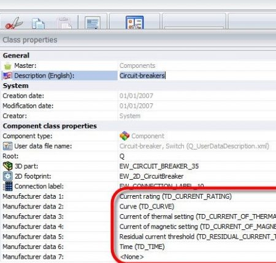Open Manufacturer data 2 Curve dropdown
The image size is (276, 263).
coord(197,206)
